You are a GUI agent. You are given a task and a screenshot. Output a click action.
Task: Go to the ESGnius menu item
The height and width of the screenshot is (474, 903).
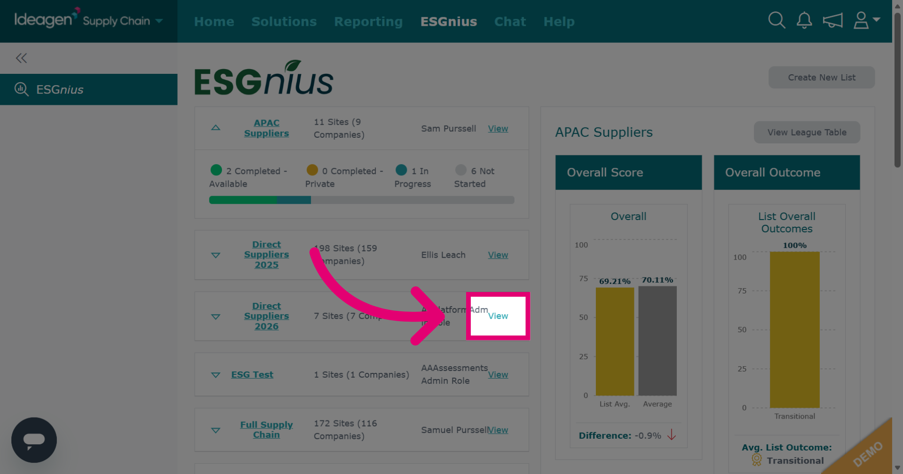[449, 22]
